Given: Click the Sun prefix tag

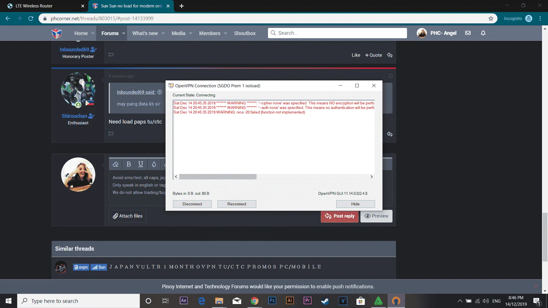Looking at the screenshot, I should (x=99, y=267).
